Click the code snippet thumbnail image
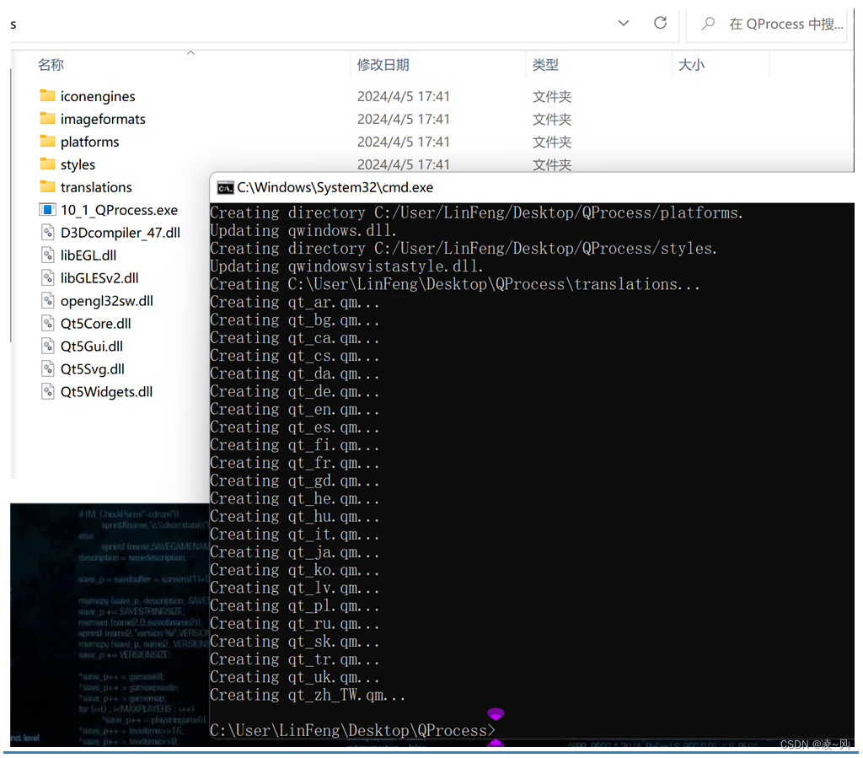The width and height of the screenshot is (863, 758). tap(108, 624)
